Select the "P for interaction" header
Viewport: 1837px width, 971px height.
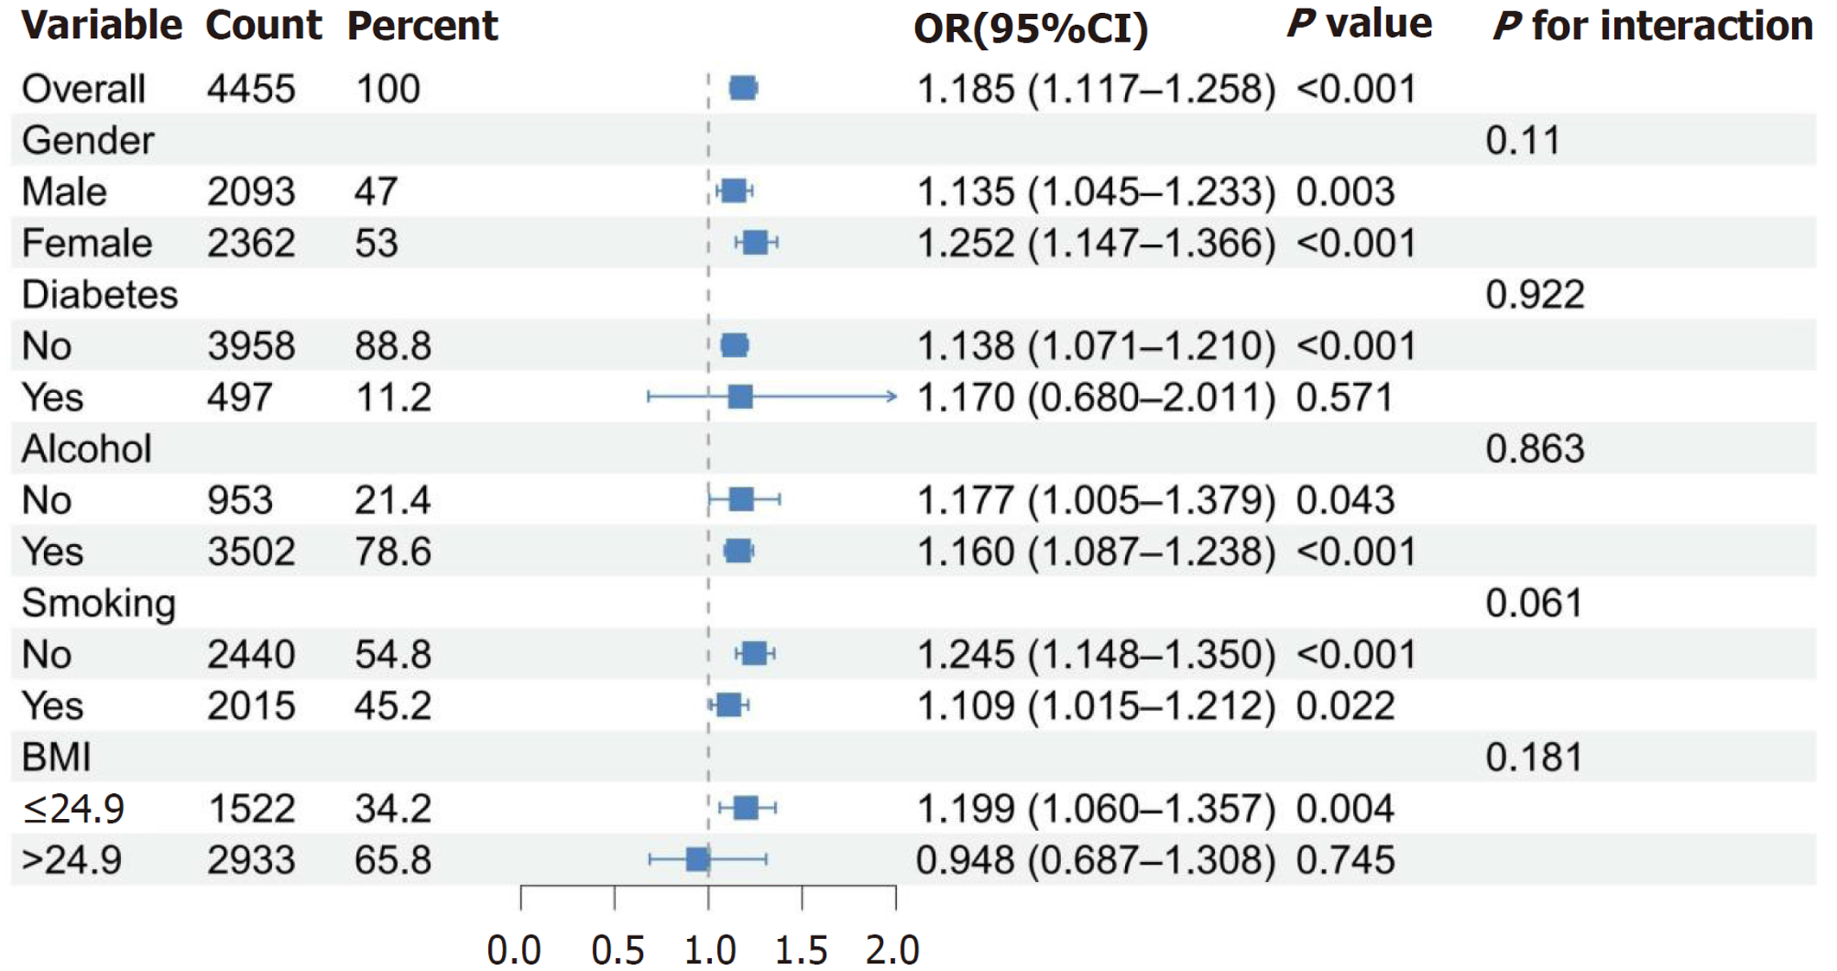(1652, 26)
